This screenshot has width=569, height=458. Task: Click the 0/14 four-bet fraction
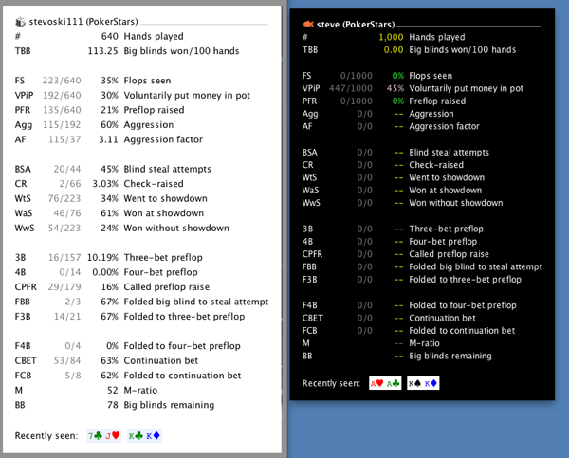coord(70,272)
